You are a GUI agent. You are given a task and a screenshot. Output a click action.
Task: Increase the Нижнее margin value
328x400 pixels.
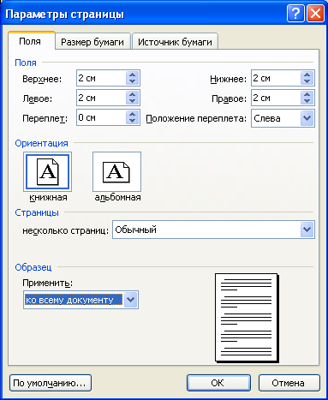pos(307,75)
